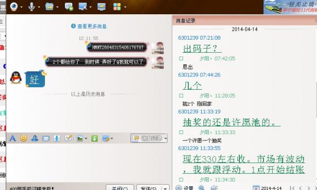Image resolution: width=317 pixels, height=190 pixels.
Task: Click the contact avatar beside the HMNT code message
Action: tap(157, 48)
